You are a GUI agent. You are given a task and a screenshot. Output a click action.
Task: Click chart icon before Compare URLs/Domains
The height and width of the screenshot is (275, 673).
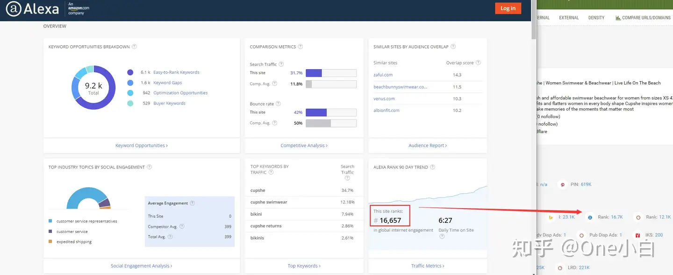pos(618,18)
